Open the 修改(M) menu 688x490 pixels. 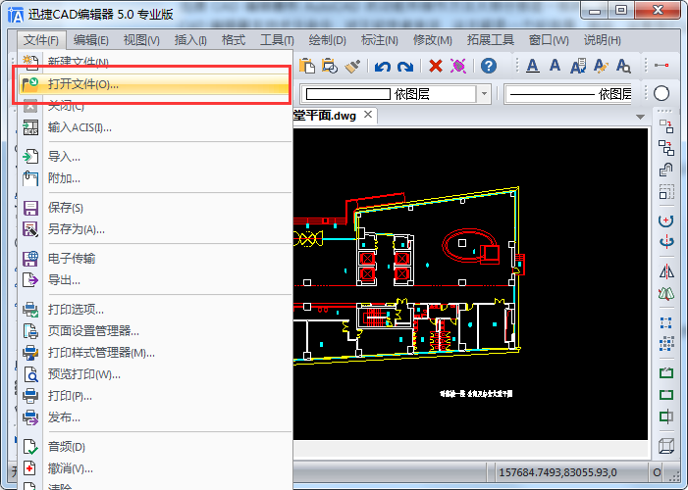(433, 40)
